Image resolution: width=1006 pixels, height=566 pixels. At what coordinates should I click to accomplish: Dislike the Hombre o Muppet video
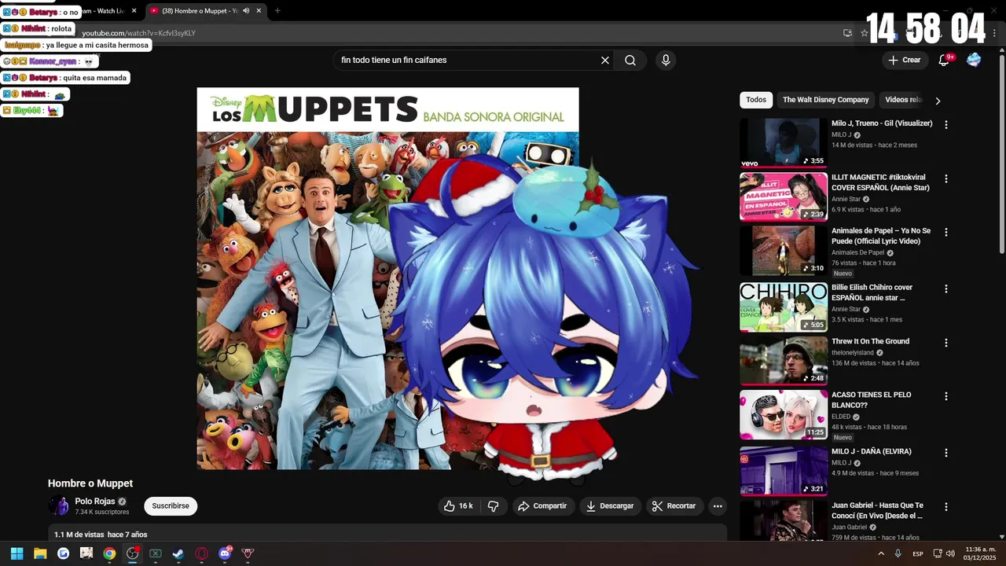494,506
